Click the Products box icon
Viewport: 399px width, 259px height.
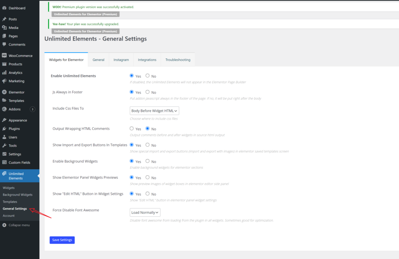click(x=4, y=64)
